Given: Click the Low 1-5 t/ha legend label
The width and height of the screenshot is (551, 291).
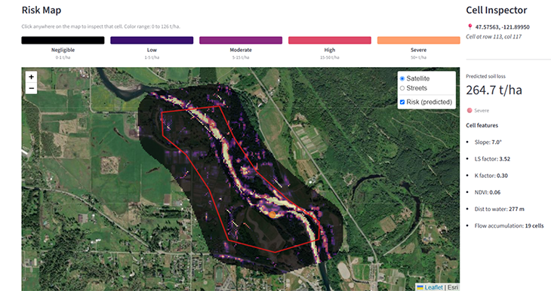Looking at the screenshot, I should click(152, 54).
